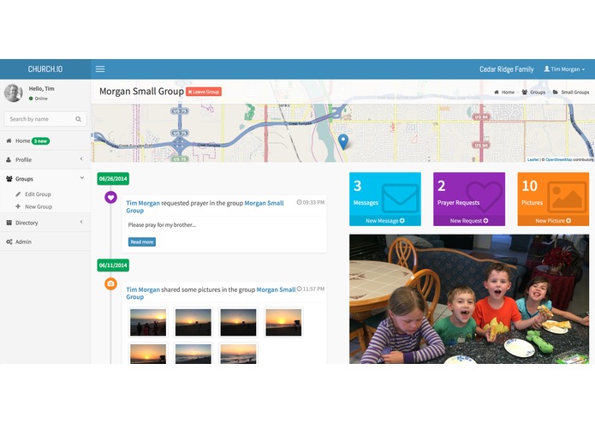Screen dimensions: 595x423
Task: Click the Admin gears icon
Action: (x=9, y=241)
